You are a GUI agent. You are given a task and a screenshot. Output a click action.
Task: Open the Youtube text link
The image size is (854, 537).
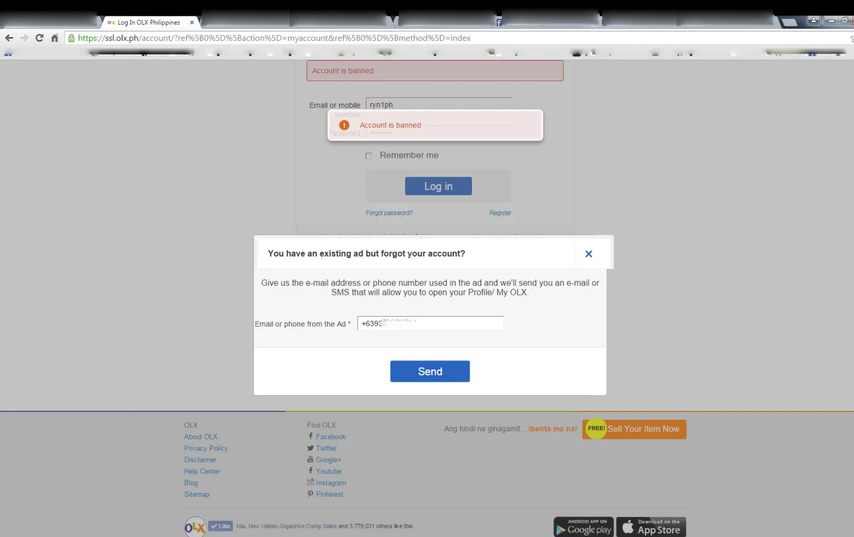[329, 471]
